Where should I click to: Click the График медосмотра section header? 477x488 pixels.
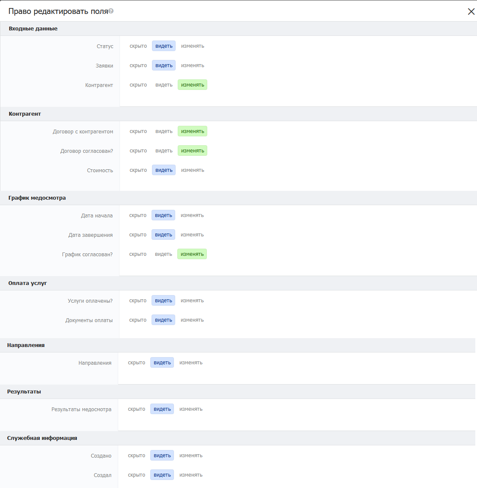pyautogui.click(x=238, y=198)
